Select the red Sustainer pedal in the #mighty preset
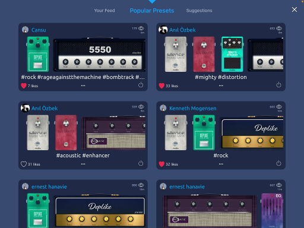 (204, 54)
